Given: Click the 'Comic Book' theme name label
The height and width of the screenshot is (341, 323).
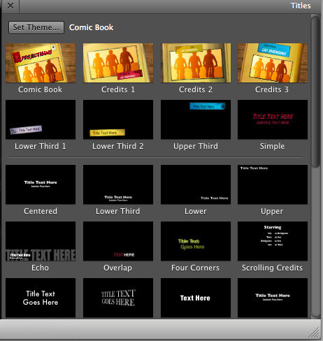Looking at the screenshot, I should click(91, 27).
